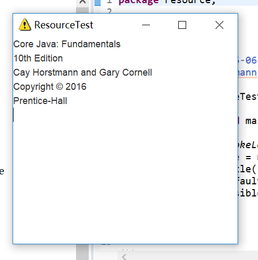Click the ResourceTest title text

pyautogui.click(x=63, y=25)
